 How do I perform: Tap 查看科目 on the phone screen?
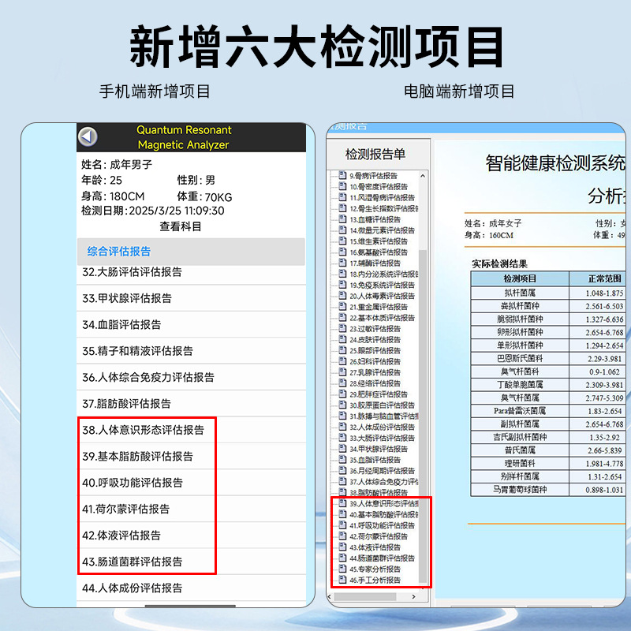click(x=181, y=226)
